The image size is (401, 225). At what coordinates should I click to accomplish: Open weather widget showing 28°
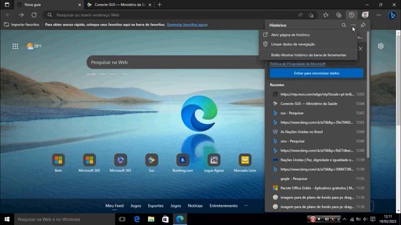(x=34, y=46)
